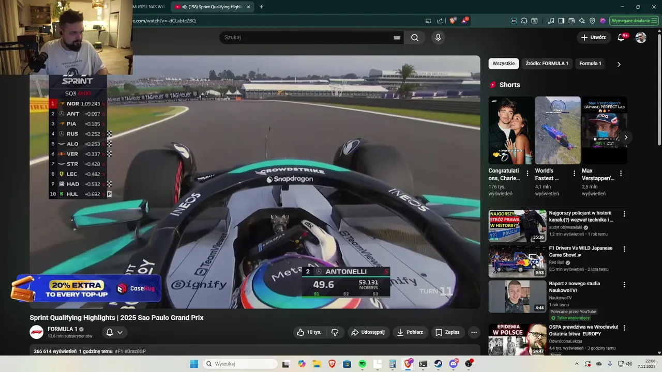The width and height of the screenshot is (662, 372).
Task: Open Discord from the taskbar
Action: (x=454, y=364)
